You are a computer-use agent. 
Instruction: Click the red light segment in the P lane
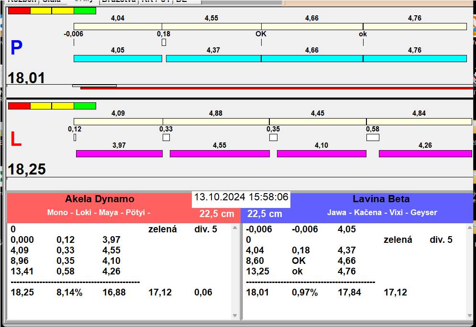(19, 11)
